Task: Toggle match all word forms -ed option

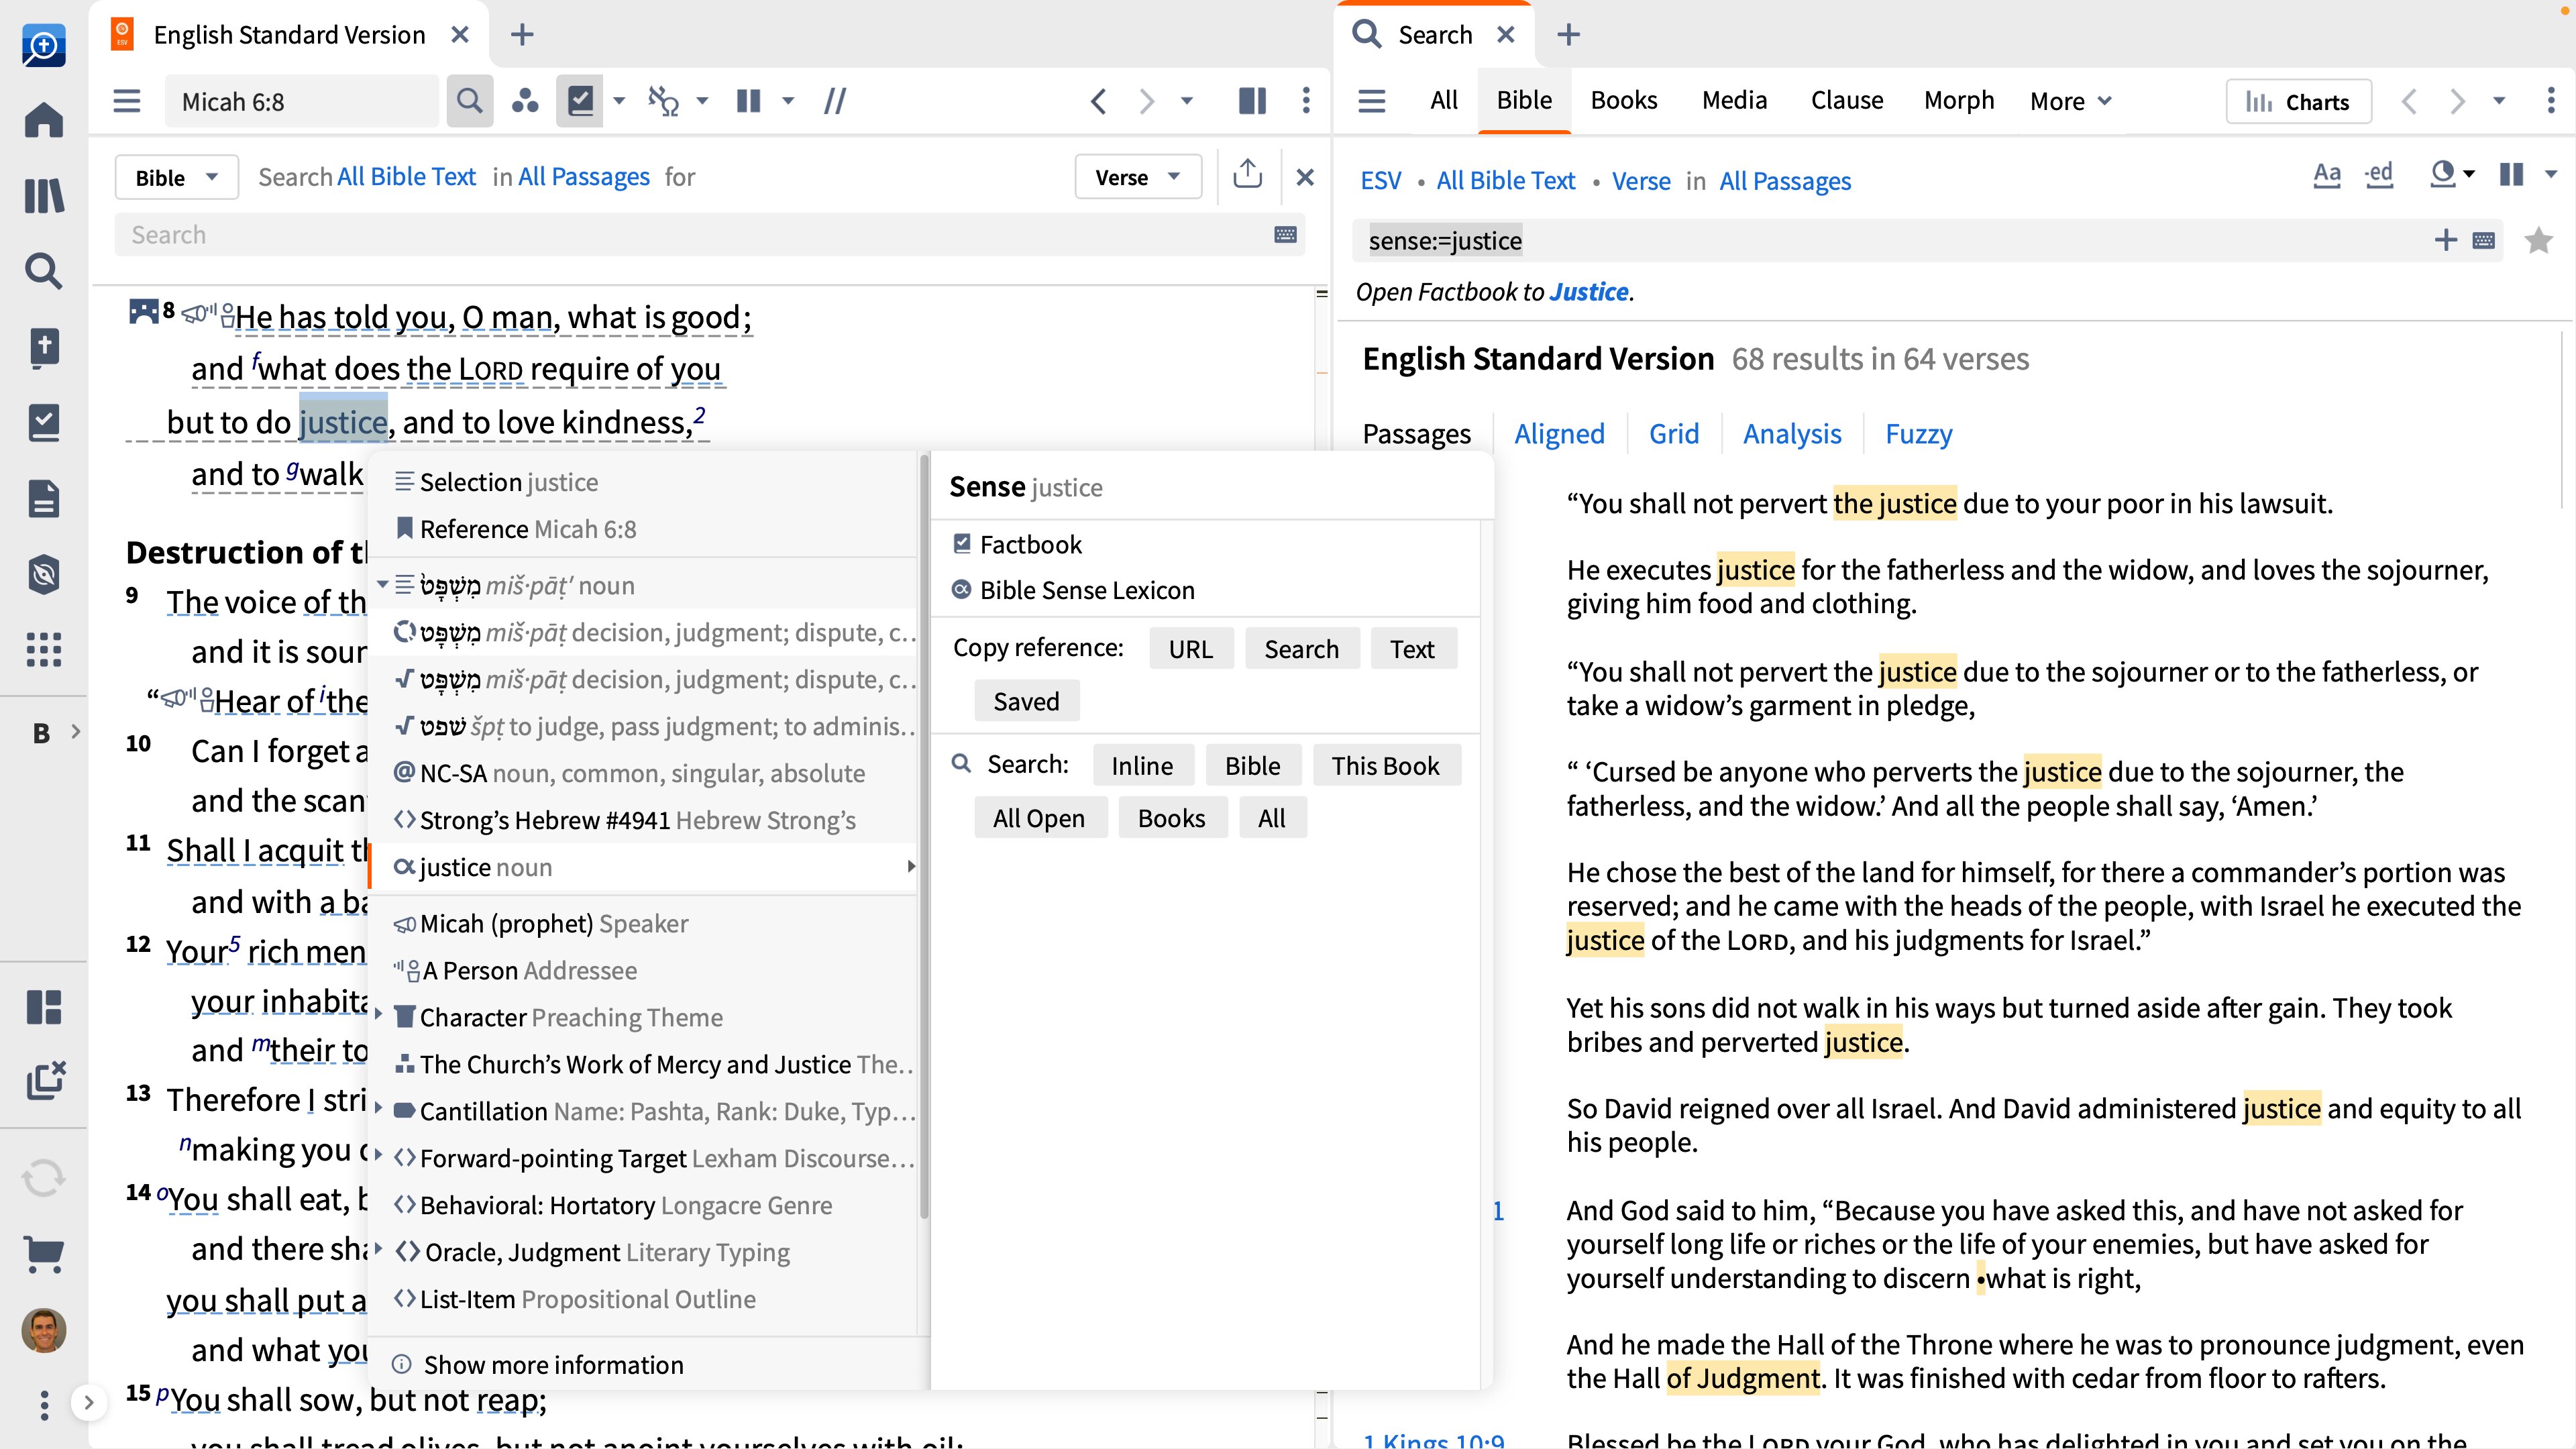Action: click(2379, 175)
